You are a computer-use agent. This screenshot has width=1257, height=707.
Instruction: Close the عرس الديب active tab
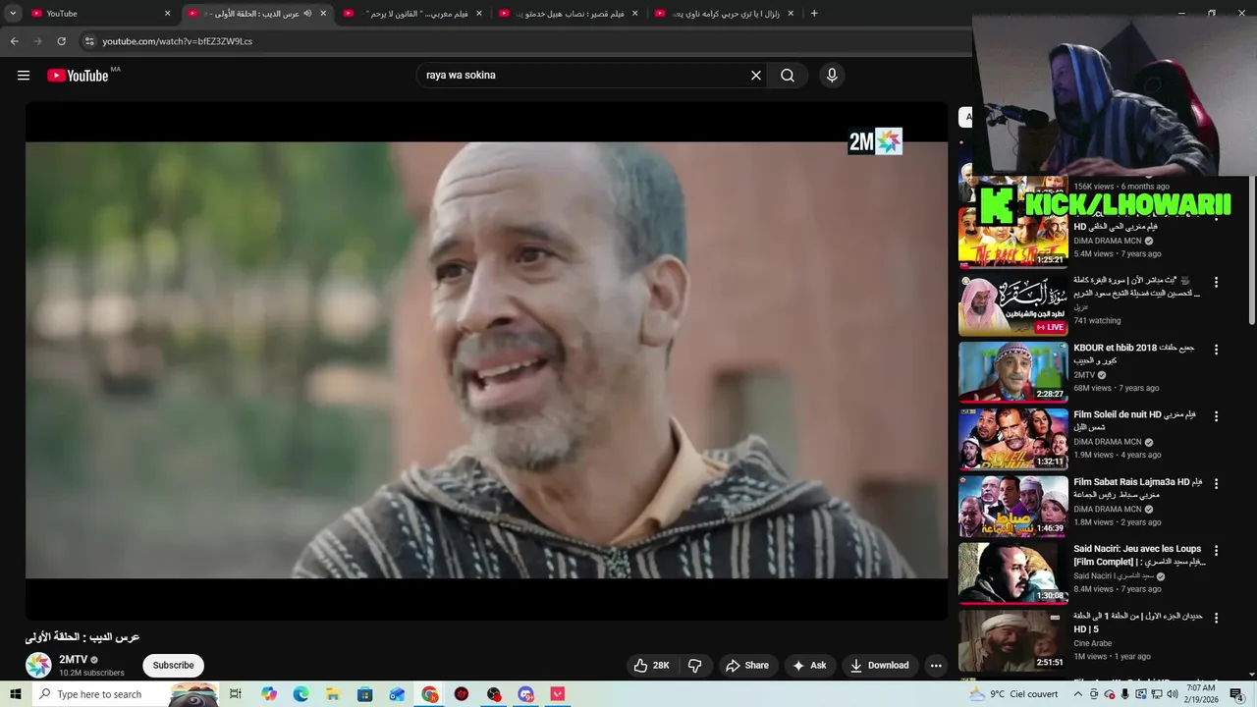click(323, 14)
